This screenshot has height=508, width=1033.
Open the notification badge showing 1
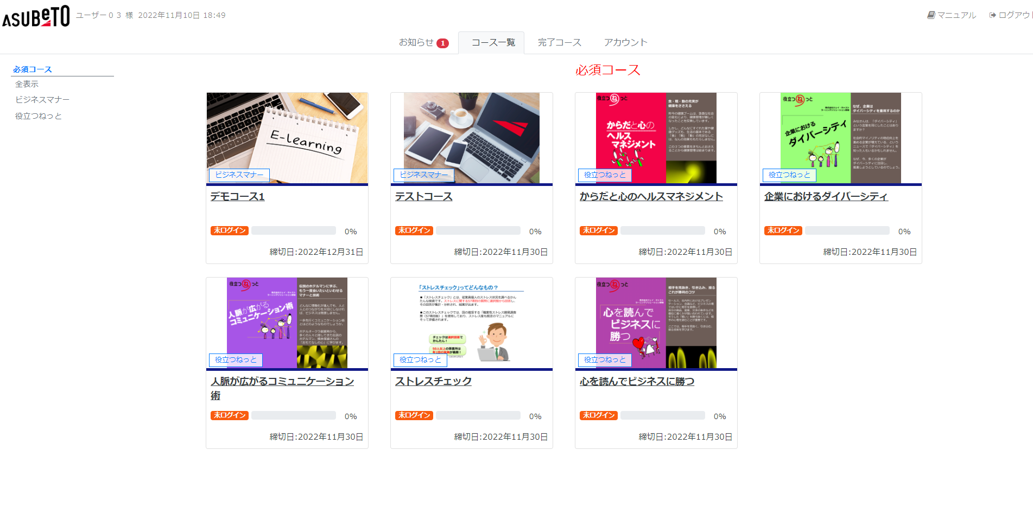[x=442, y=43]
